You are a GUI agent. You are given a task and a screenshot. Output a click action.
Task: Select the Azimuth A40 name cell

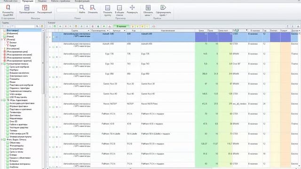(168, 37)
